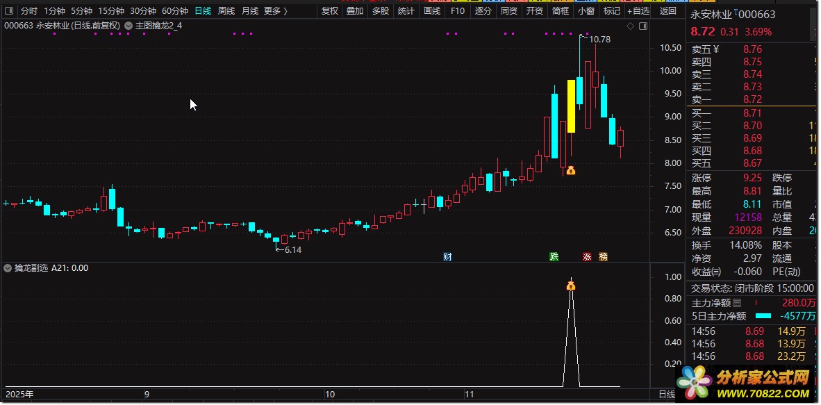Select the 15分钟 period

point(111,11)
